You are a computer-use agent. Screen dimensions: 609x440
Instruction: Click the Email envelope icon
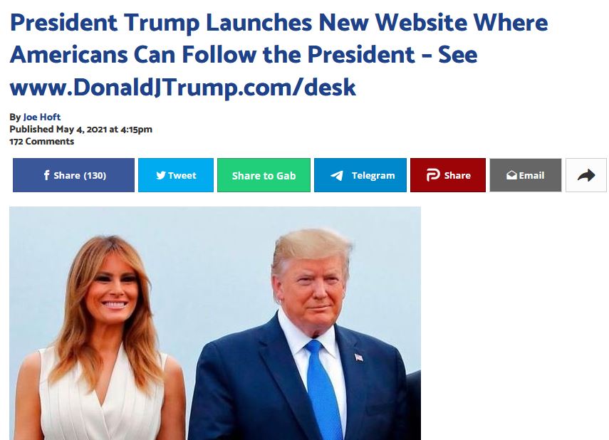[x=512, y=176]
